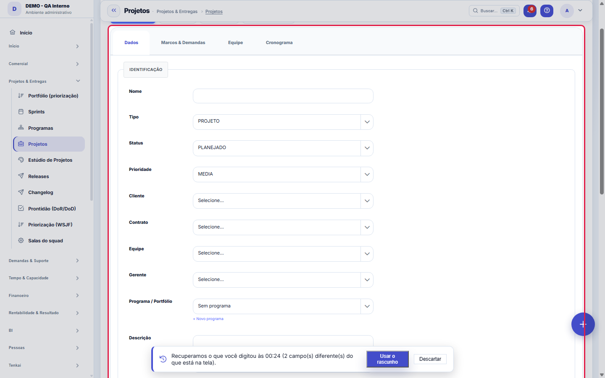
Task: Switch to Marcos & Demandas tab
Action: coord(183,43)
